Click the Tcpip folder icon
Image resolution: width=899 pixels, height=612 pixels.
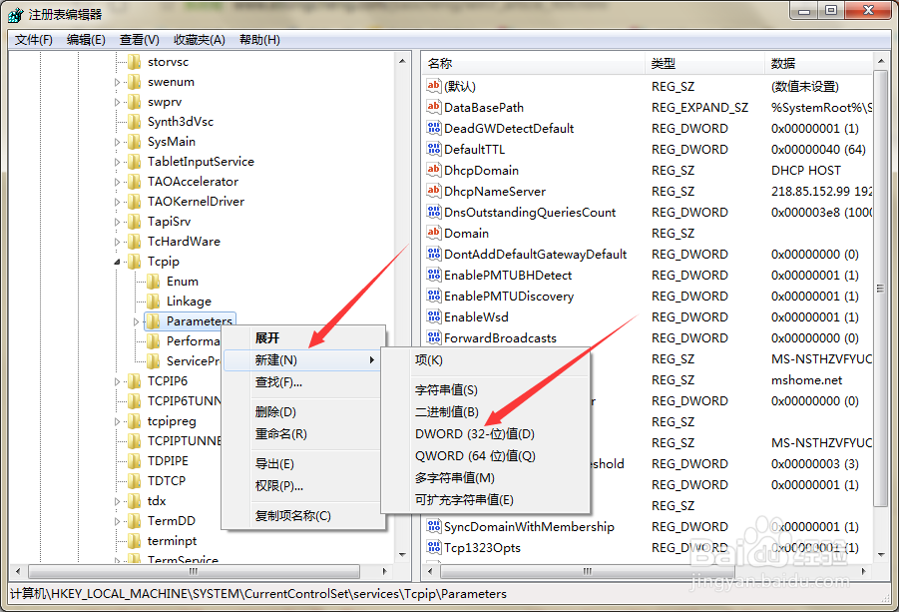pyautogui.click(x=134, y=261)
